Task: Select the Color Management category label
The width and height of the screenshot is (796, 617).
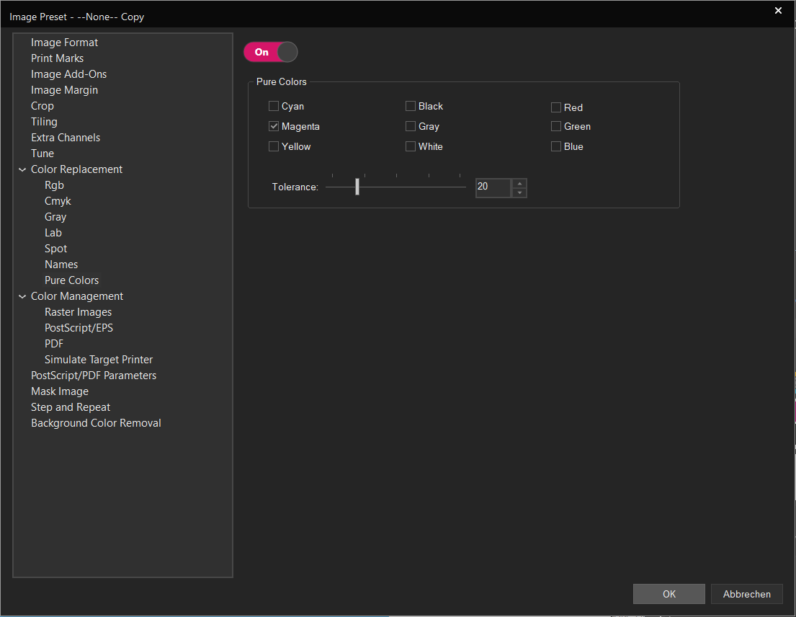Action: point(77,296)
